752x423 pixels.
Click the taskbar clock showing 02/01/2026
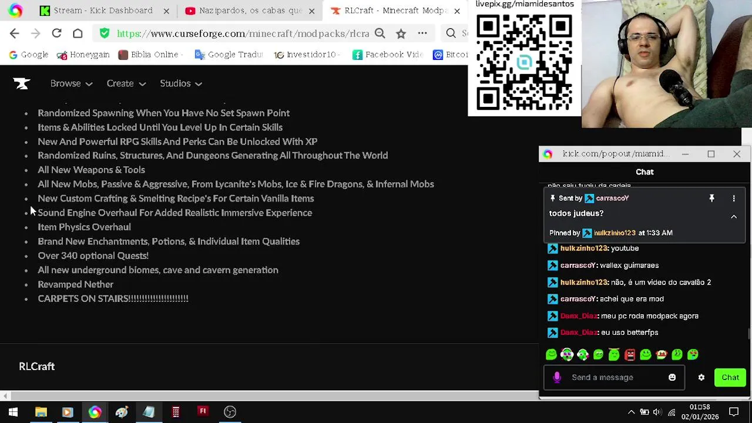pos(699,412)
